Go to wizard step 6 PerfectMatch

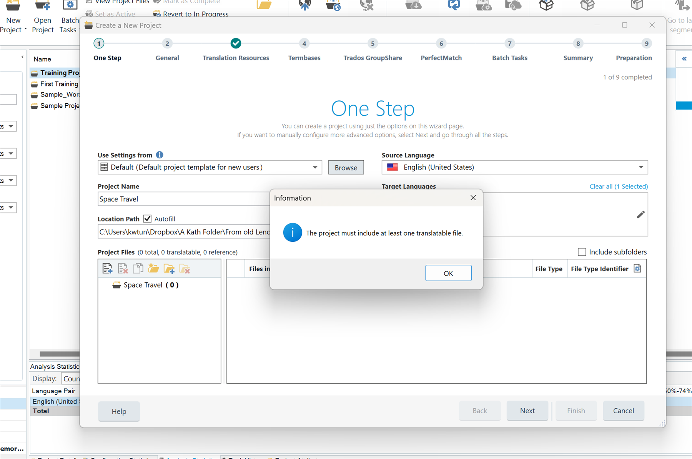pos(441,43)
